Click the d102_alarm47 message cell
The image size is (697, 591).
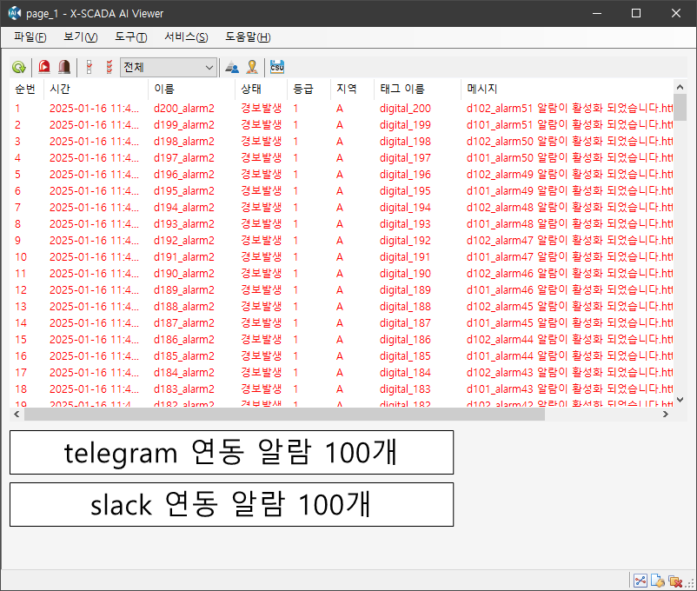569,240
